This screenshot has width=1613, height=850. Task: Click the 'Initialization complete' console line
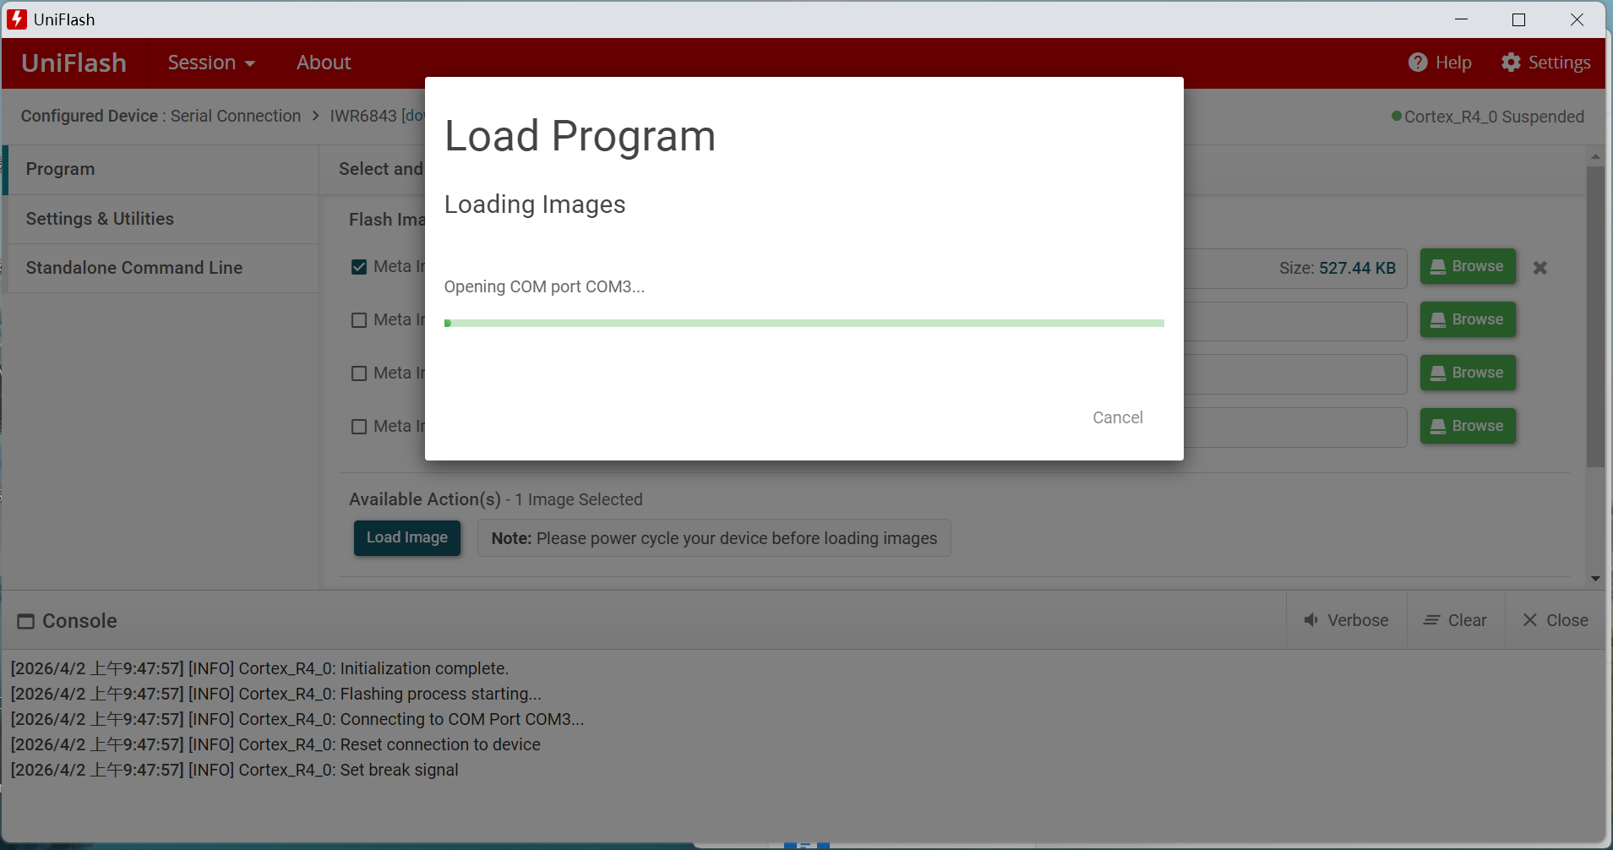[259, 668]
